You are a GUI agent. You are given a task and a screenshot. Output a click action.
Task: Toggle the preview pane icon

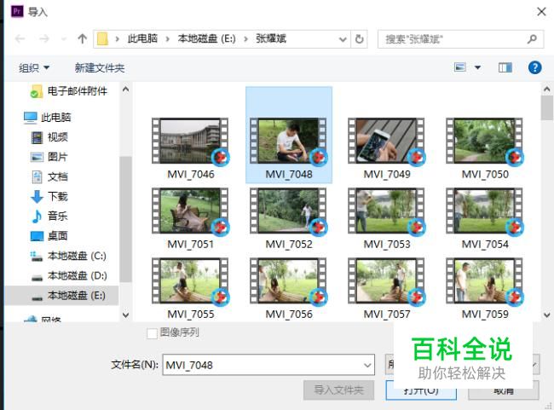[x=505, y=67]
